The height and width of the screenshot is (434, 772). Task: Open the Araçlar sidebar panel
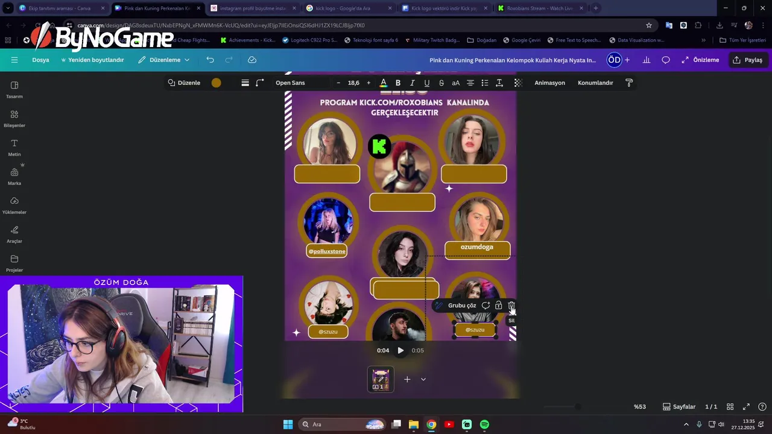(x=14, y=234)
